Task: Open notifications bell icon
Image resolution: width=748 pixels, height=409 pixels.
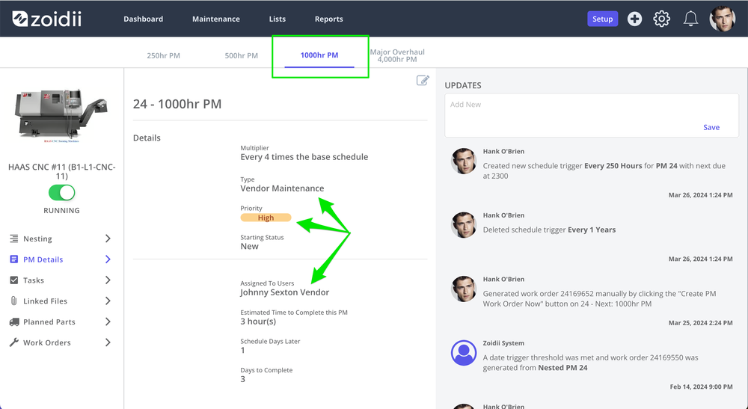Action: [x=690, y=19]
